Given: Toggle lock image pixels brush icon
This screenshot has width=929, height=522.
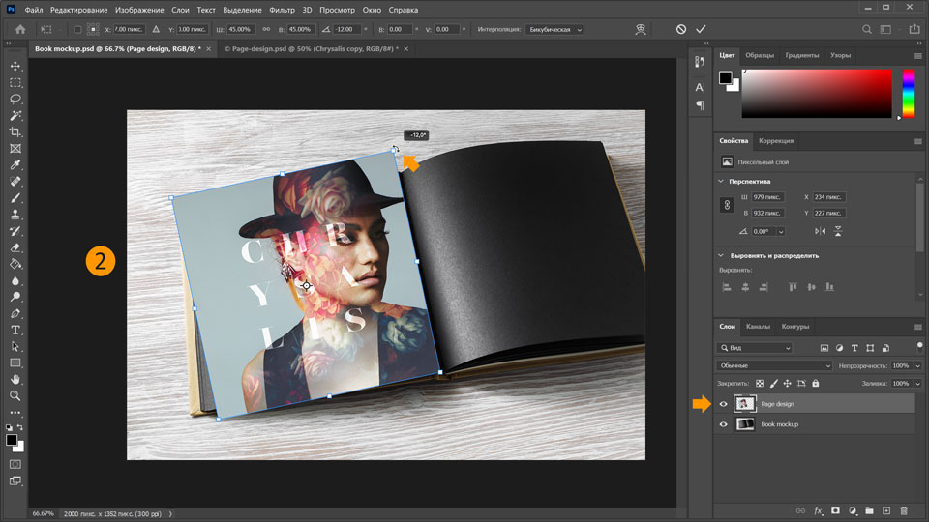Looking at the screenshot, I should 774,384.
